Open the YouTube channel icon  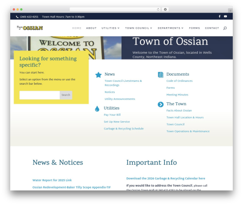(x=226, y=16)
